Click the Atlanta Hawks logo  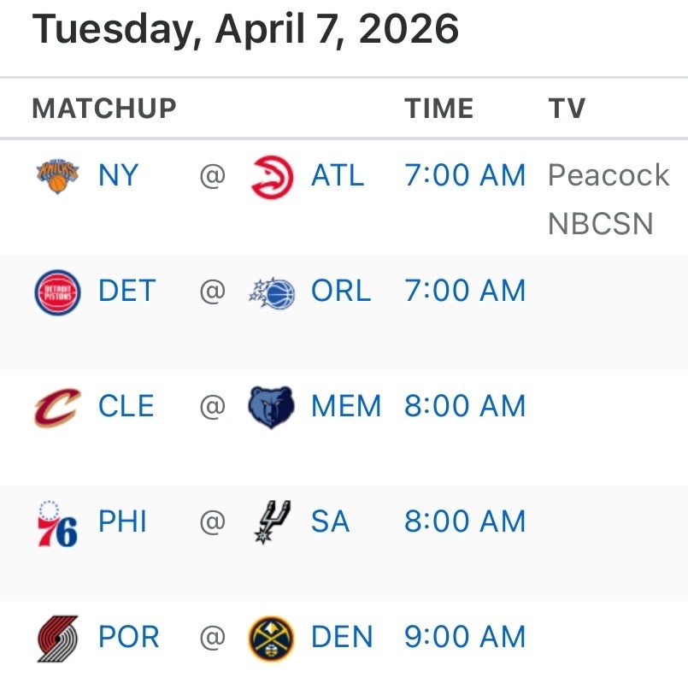[x=272, y=177]
